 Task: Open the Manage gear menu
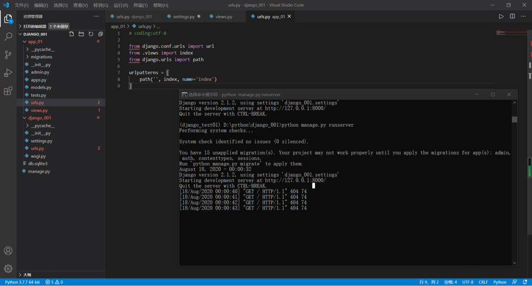(x=8, y=268)
